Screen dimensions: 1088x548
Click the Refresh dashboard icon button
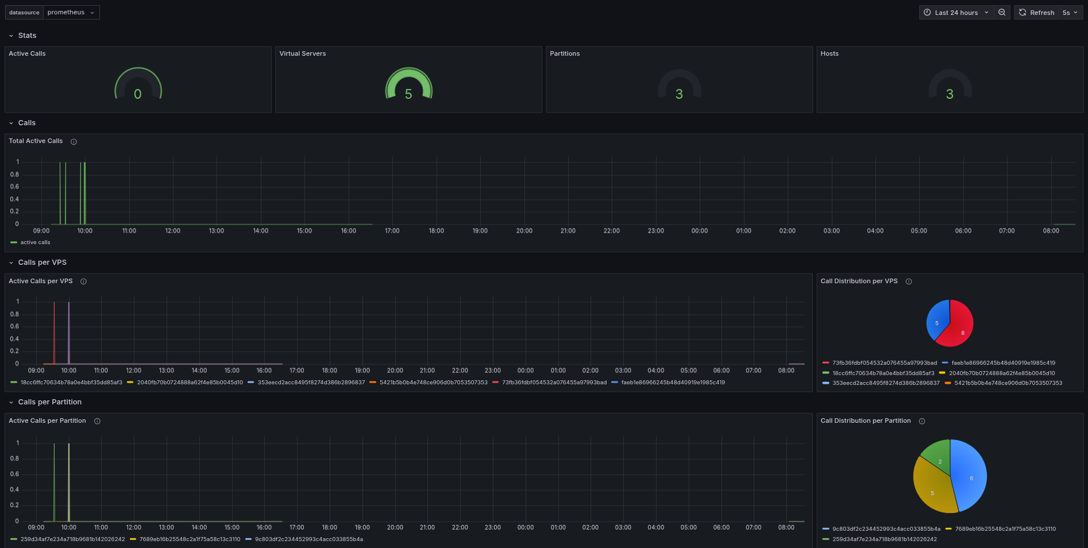pyautogui.click(x=1036, y=13)
